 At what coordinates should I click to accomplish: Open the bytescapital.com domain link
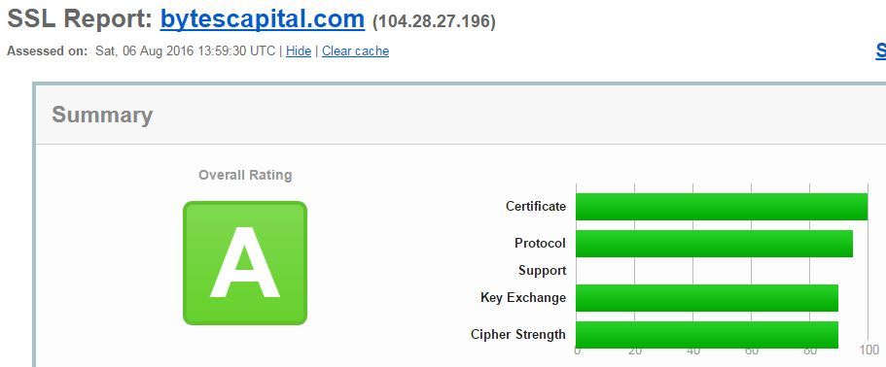tap(263, 19)
